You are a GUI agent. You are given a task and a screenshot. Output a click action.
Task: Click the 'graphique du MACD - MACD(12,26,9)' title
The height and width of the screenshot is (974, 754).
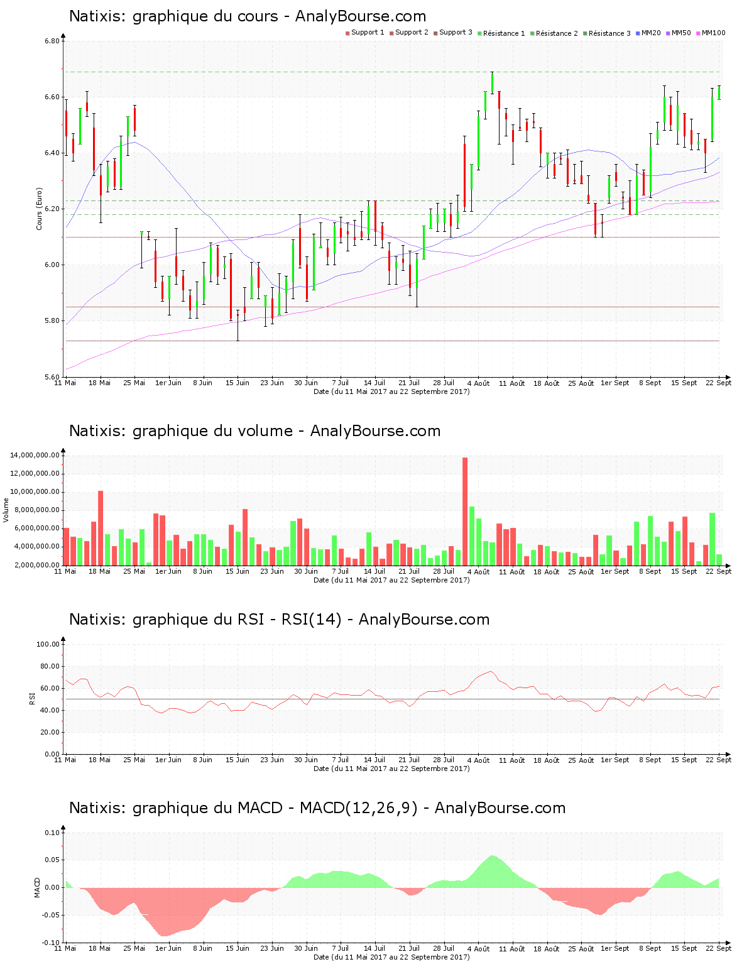point(275,808)
